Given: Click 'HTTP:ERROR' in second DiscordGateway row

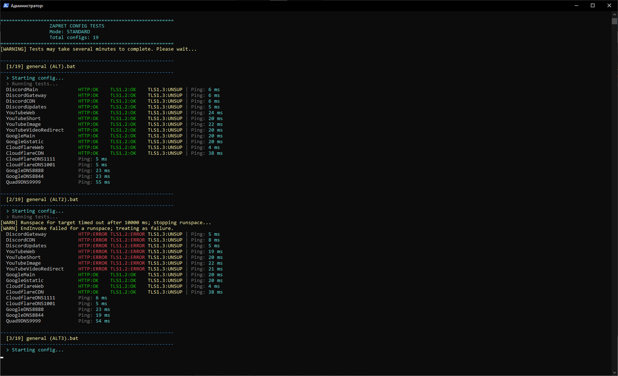Looking at the screenshot, I should click(93, 234).
